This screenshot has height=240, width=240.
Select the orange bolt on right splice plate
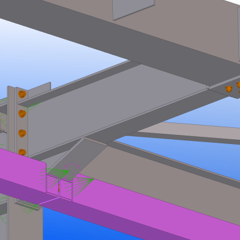229,89
